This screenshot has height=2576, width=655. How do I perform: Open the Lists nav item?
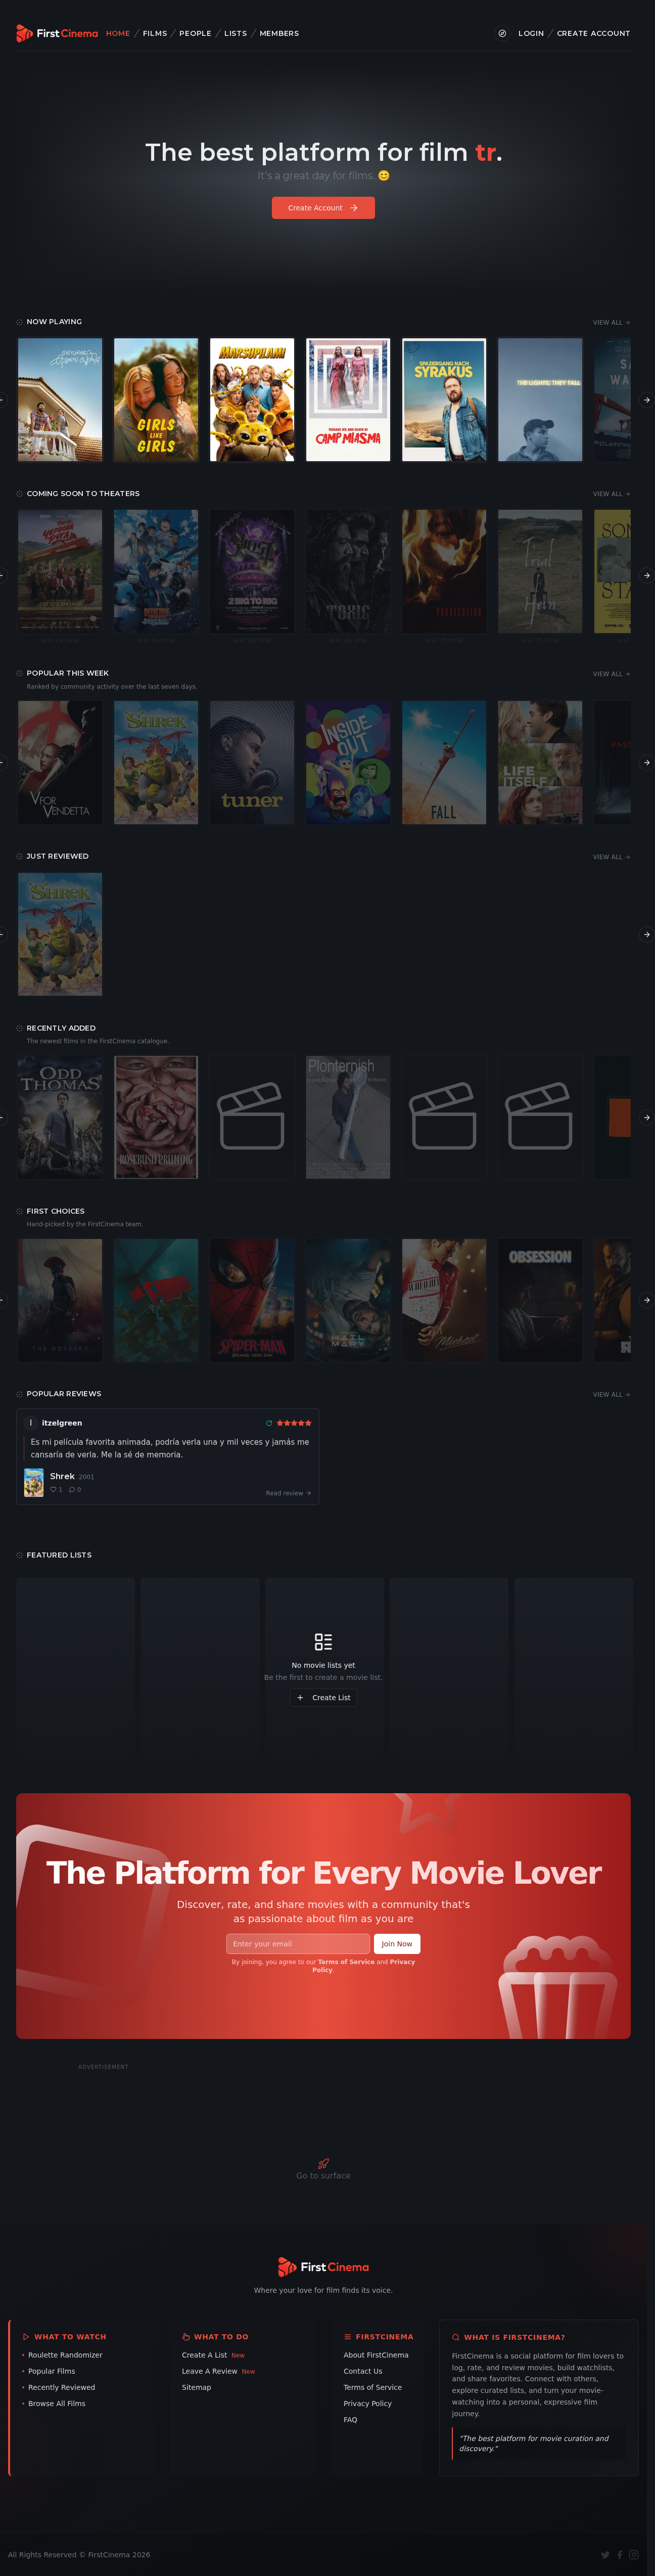[236, 33]
